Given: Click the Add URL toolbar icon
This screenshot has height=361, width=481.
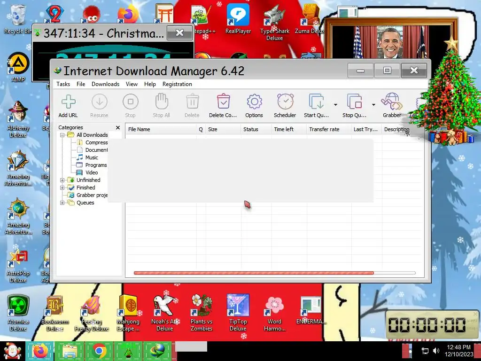Looking at the screenshot, I should coord(68,102).
